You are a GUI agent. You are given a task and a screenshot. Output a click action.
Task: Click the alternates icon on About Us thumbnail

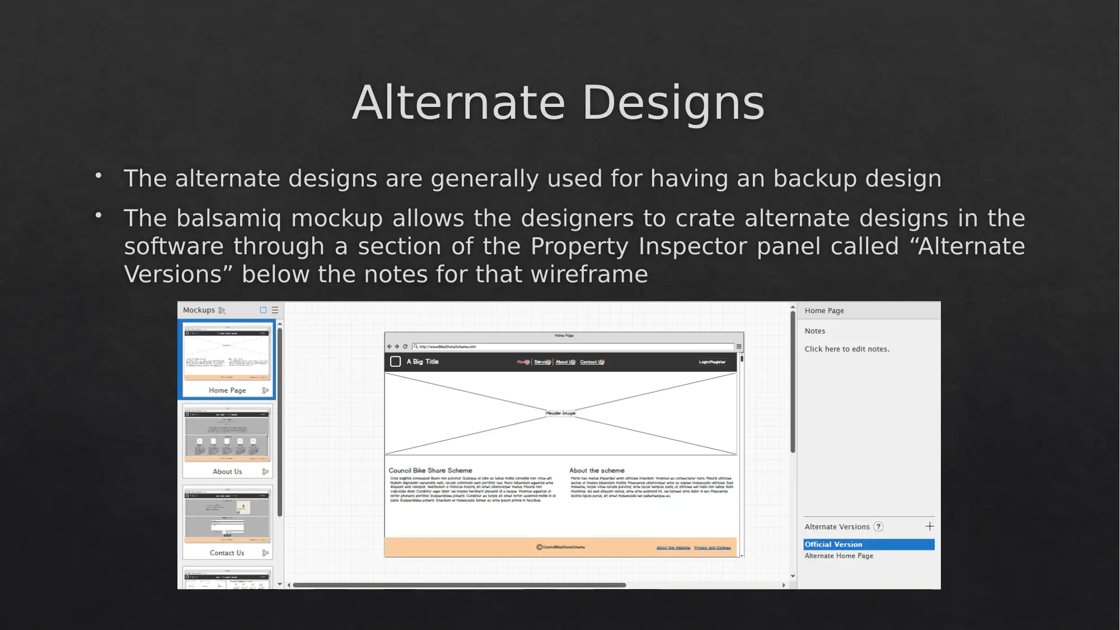265,472
